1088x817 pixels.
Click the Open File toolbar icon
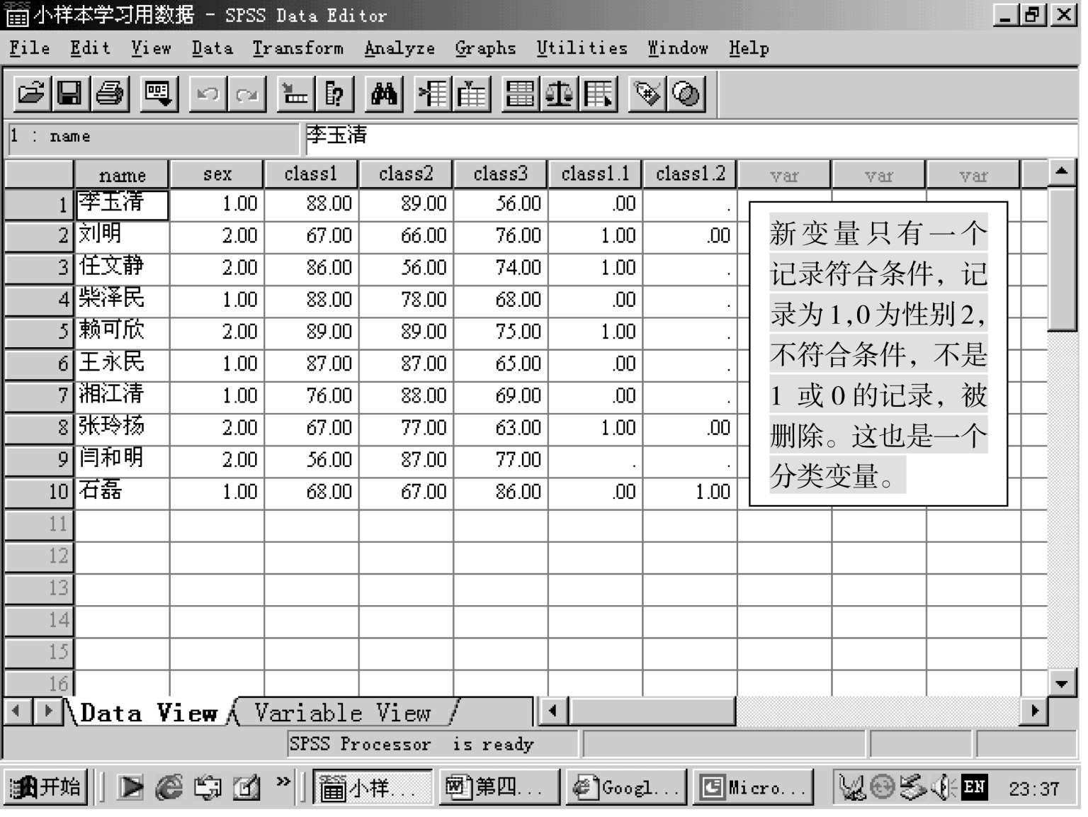[x=31, y=94]
